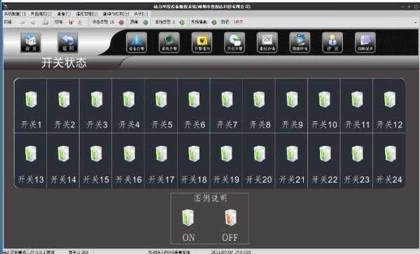420x254 pixels.
Task: Toggle switch 开关18
Action: [194, 154]
